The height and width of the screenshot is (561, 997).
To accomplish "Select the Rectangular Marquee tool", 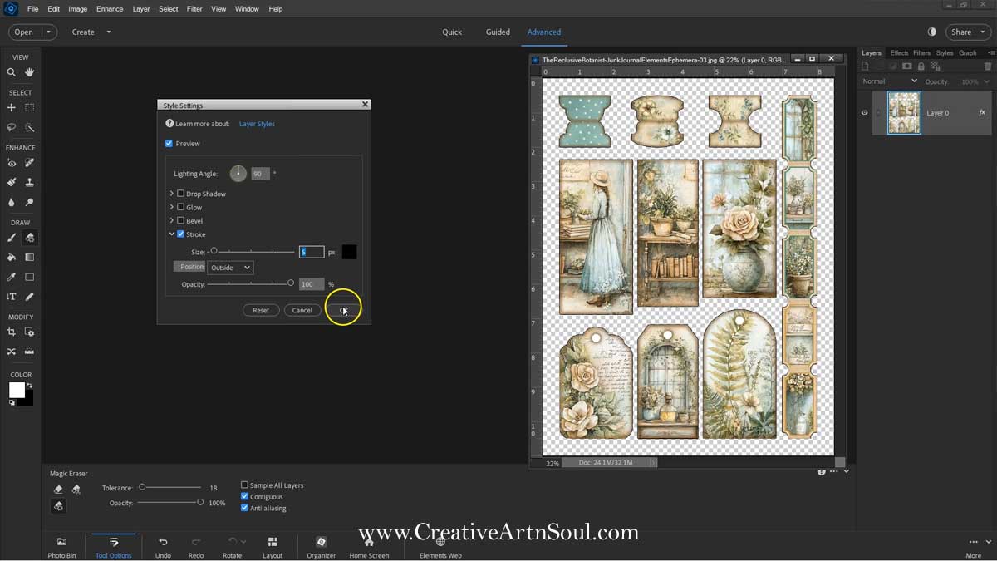I will point(30,108).
